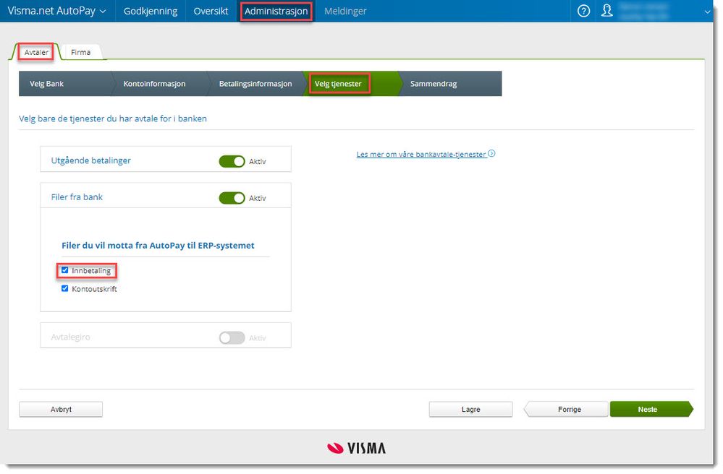Click the Avbryt button
Viewport: 723px width, 474px height.
pyautogui.click(x=61, y=409)
